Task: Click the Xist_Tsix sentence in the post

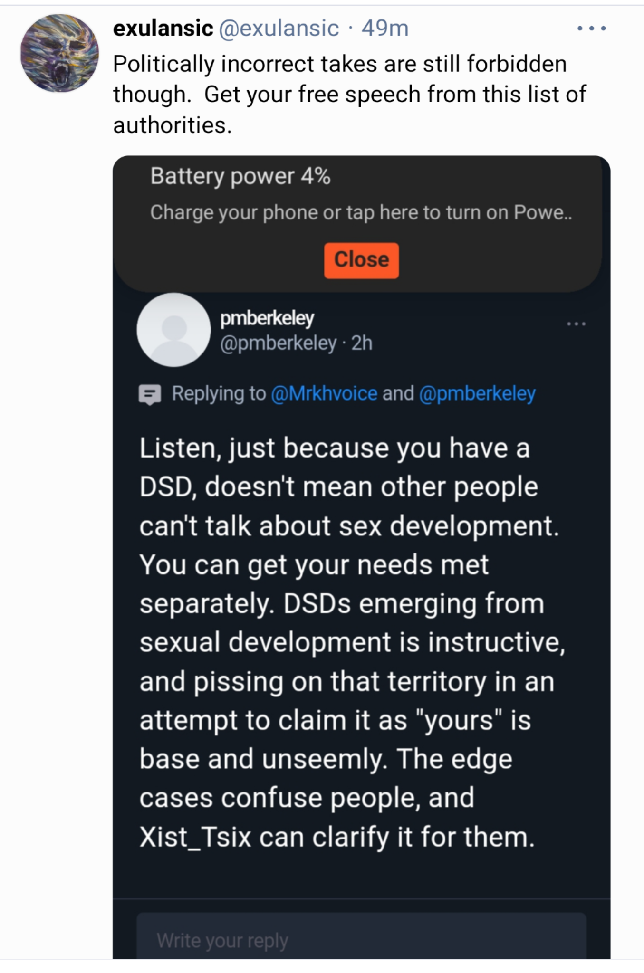Action: pyautogui.click(x=336, y=837)
